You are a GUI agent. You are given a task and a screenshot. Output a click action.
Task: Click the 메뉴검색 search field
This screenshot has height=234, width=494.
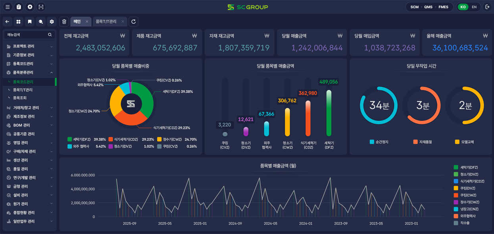[26, 35]
